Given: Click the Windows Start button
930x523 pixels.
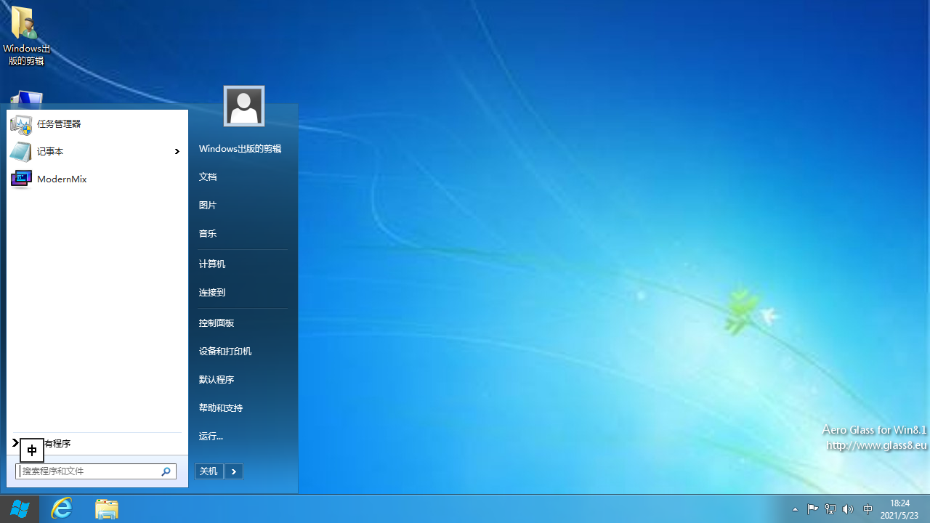Looking at the screenshot, I should pyautogui.click(x=20, y=509).
